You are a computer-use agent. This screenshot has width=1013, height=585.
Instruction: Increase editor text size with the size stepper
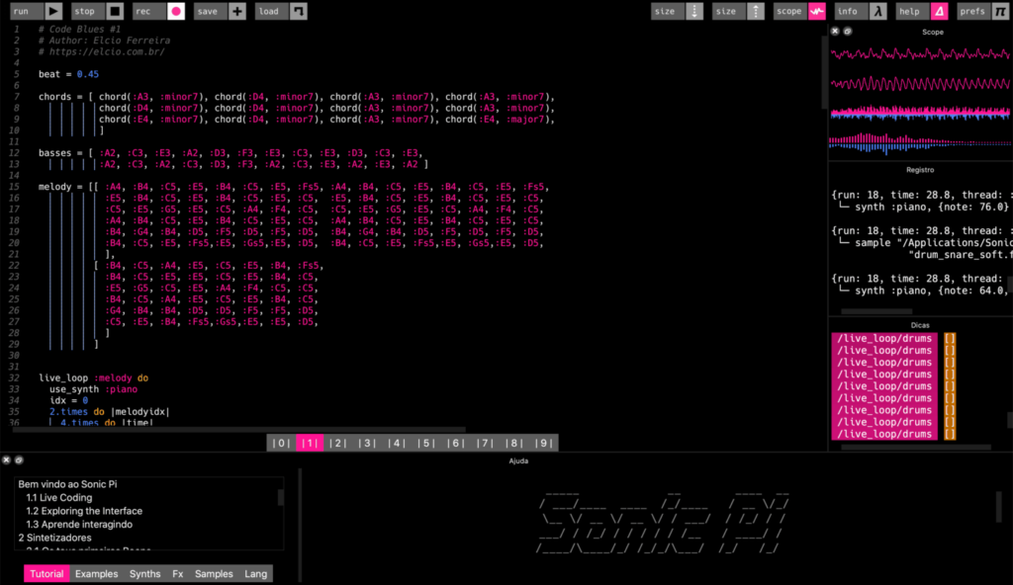tap(757, 11)
